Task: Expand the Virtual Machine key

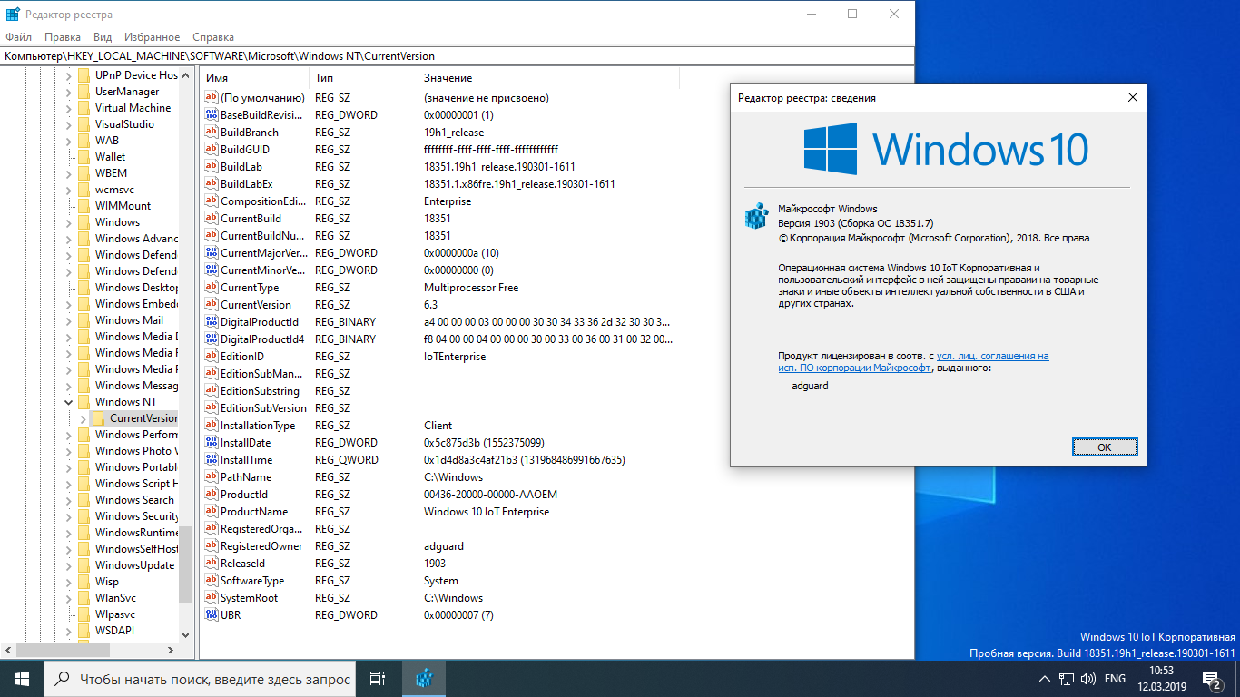Action: [68, 108]
